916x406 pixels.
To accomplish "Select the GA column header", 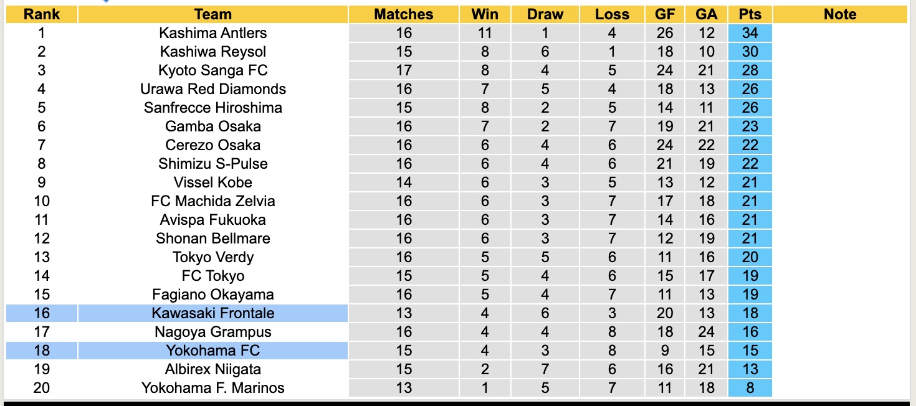I will (x=705, y=14).
